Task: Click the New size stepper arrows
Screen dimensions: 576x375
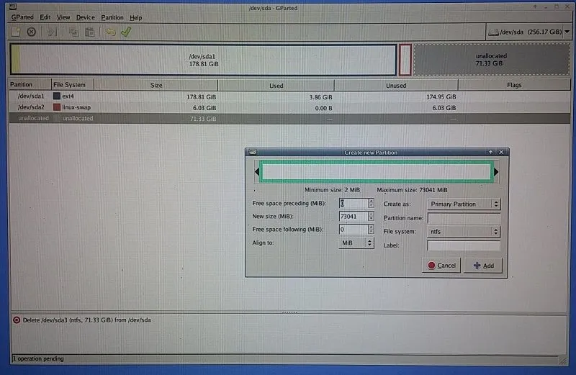Action: pos(371,217)
